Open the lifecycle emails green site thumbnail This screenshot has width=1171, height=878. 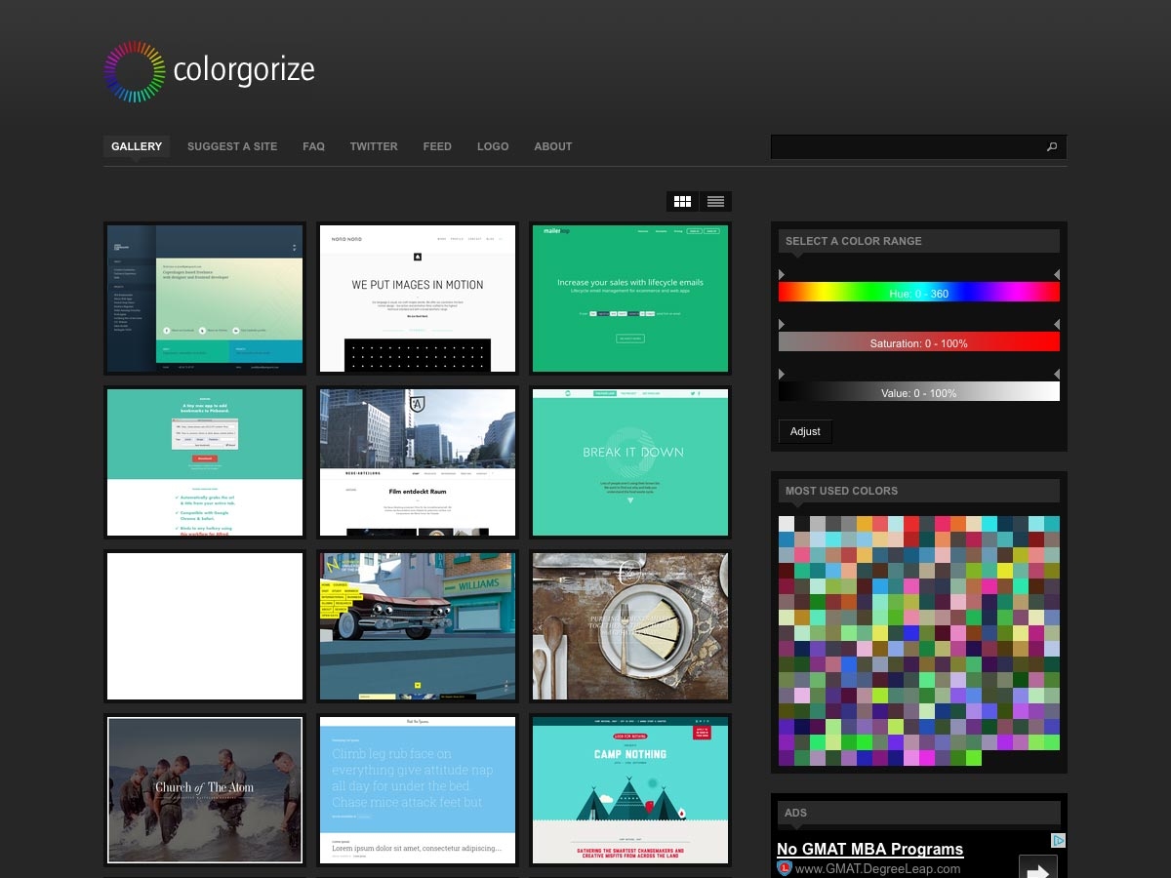coord(630,299)
